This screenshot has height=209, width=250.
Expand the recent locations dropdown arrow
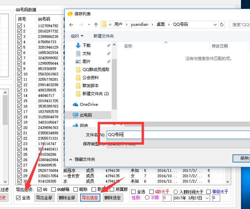coord(89,25)
